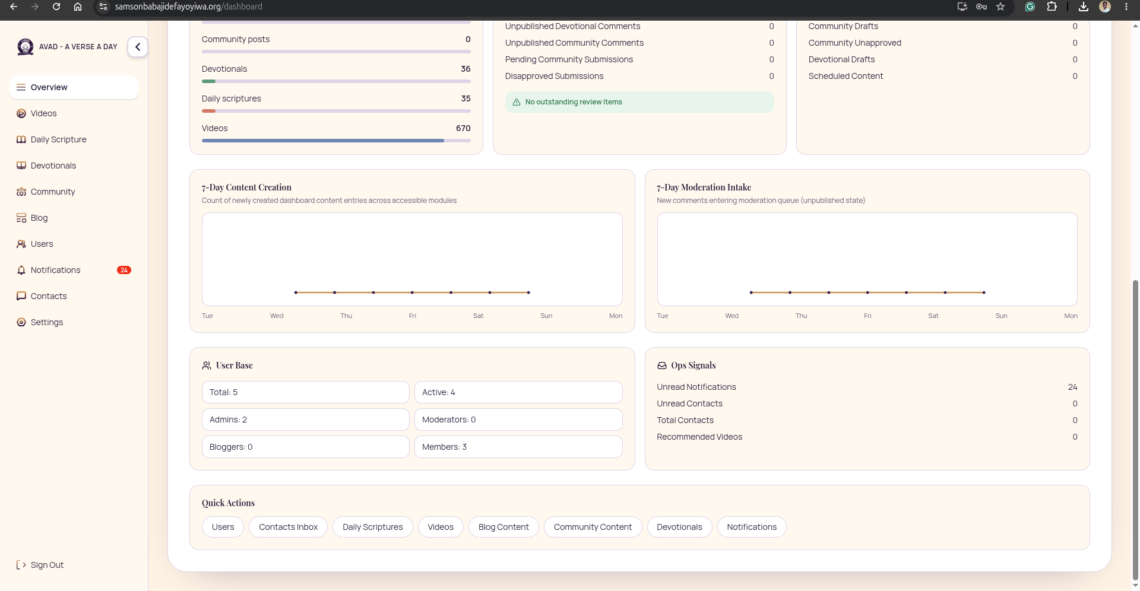Image resolution: width=1140 pixels, height=591 pixels.
Task: Click the Videos progress bar
Action: click(x=336, y=141)
